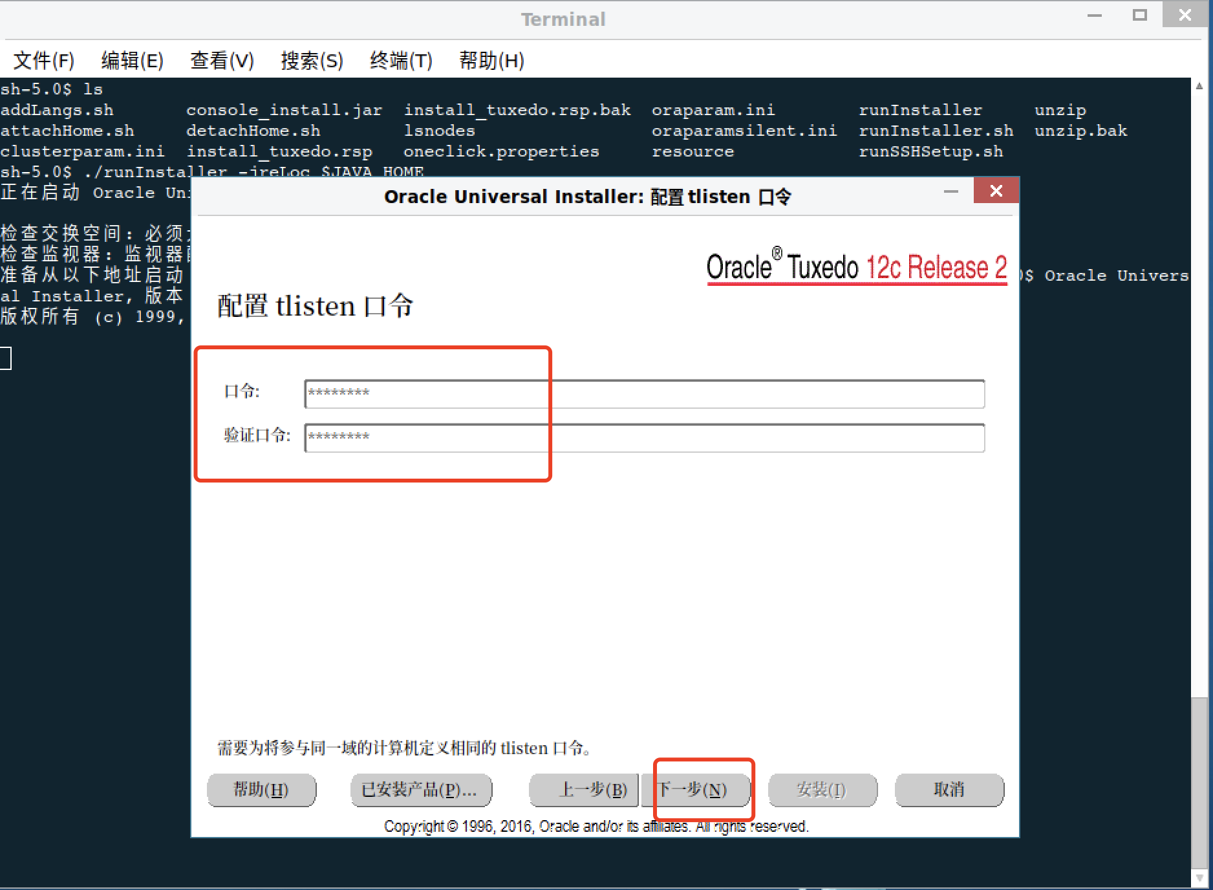Image resolution: width=1213 pixels, height=890 pixels.
Task: Close the Oracle Universal Installer dialog
Action: pos(996,191)
